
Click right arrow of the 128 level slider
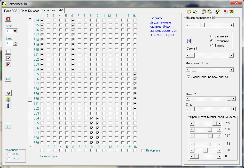(x=219, y=150)
